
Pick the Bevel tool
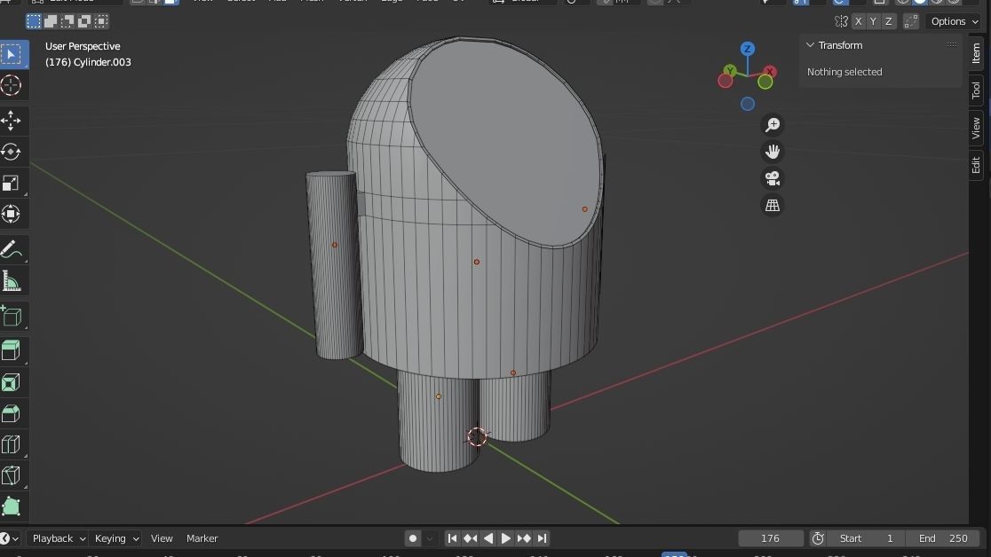coord(11,413)
